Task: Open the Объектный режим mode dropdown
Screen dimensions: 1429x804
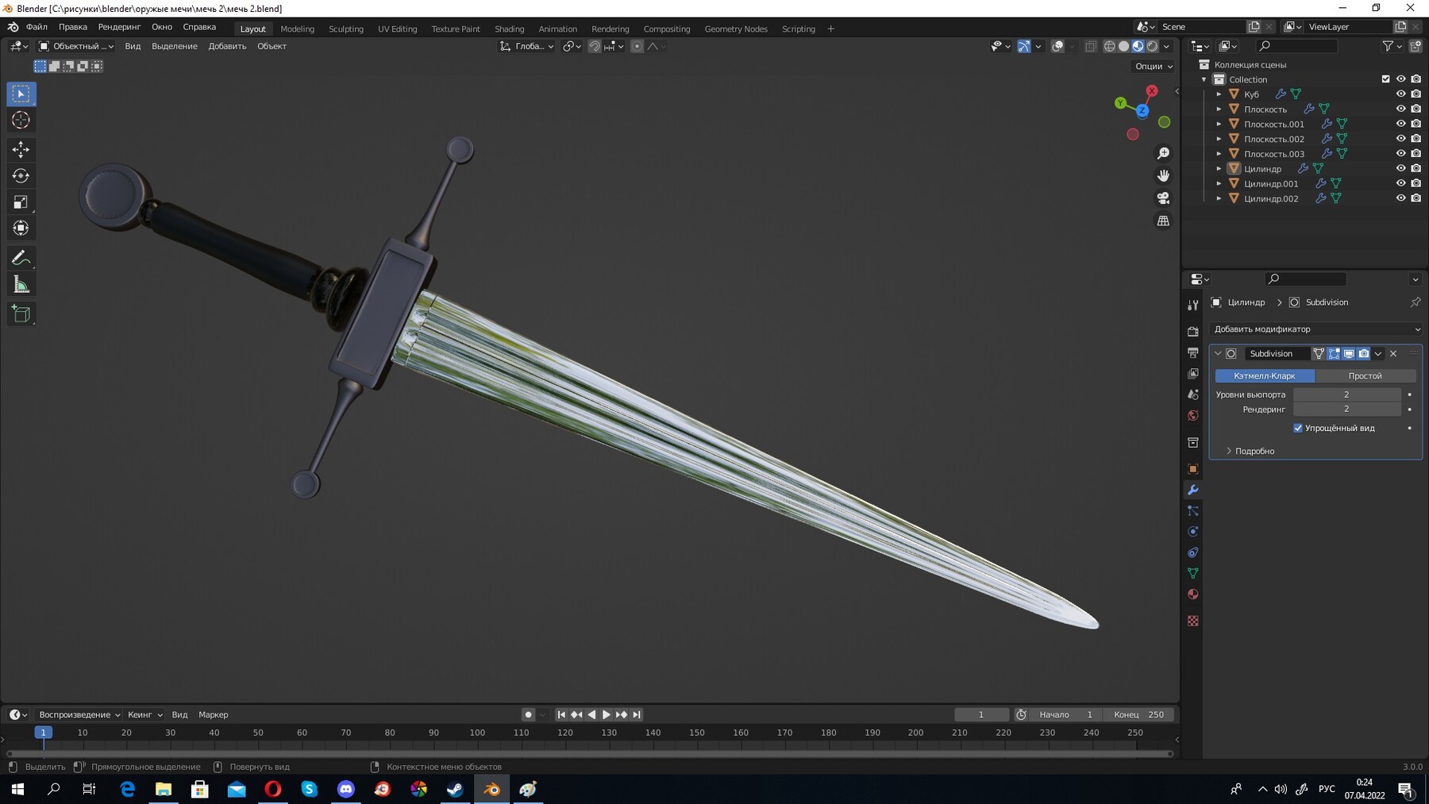Action: point(77,45)
